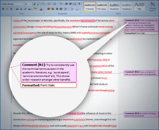Screen dimensions: 159x130
Task: Select Align Text Left icon
Action: pos(49,9)
